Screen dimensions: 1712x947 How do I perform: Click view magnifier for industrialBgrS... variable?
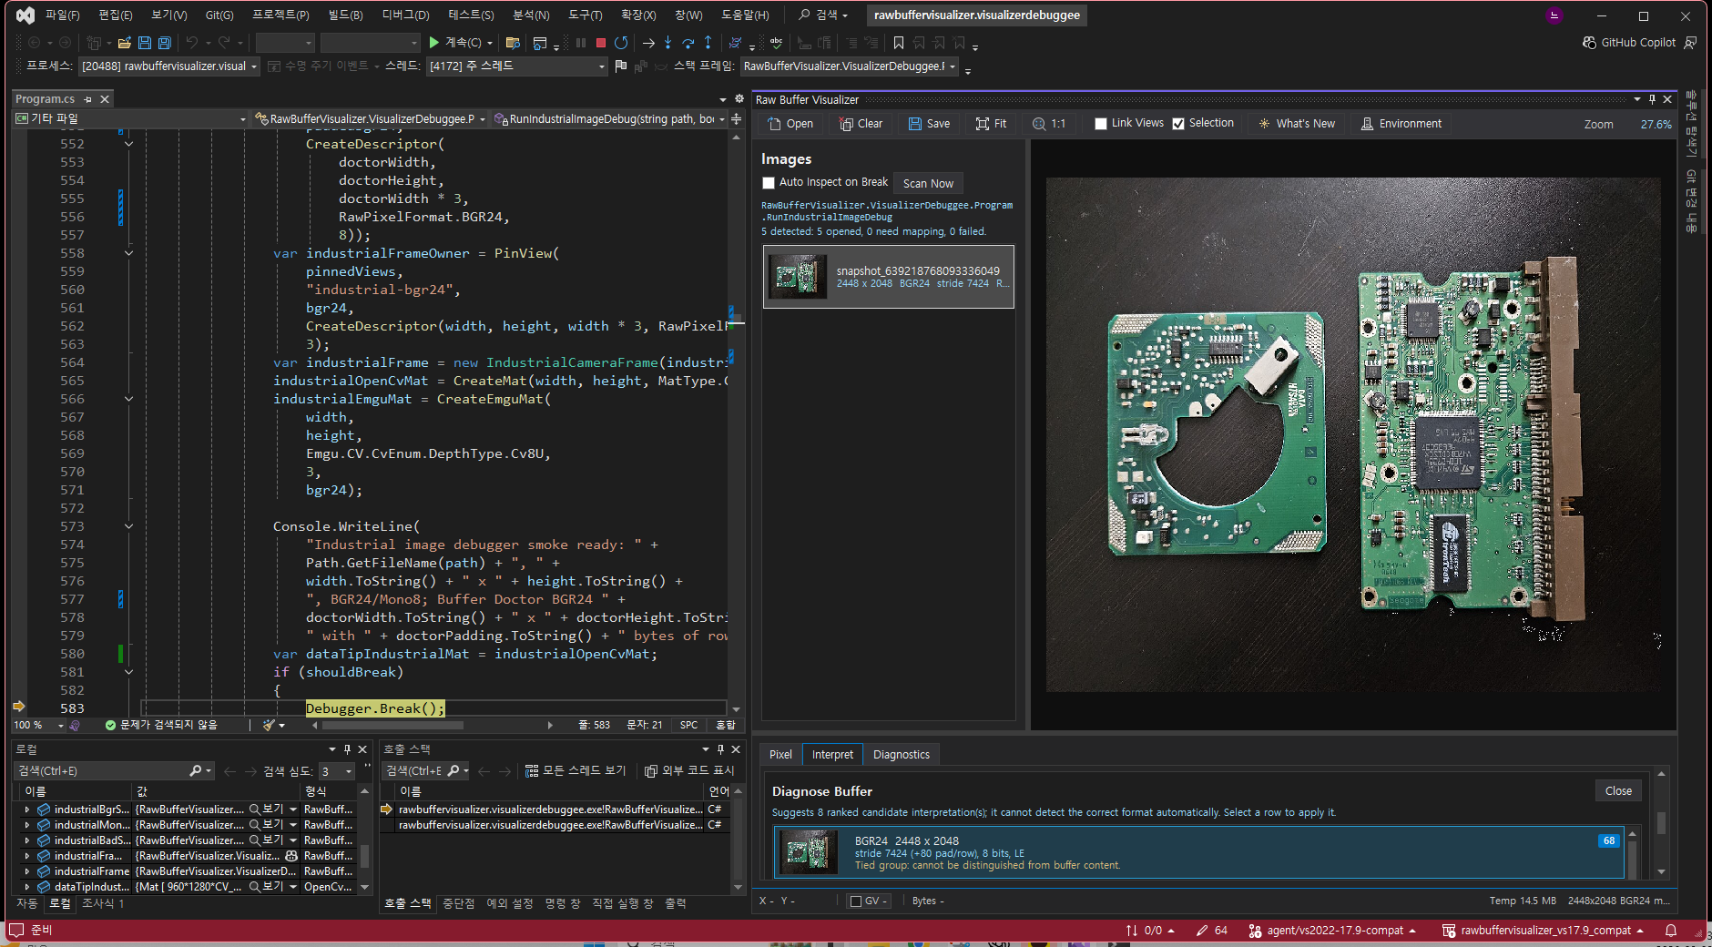tap(256, 810)
